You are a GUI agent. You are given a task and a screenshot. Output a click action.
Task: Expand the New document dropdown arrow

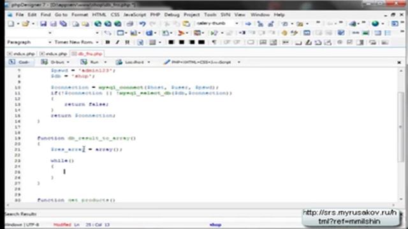click(18, 24)
